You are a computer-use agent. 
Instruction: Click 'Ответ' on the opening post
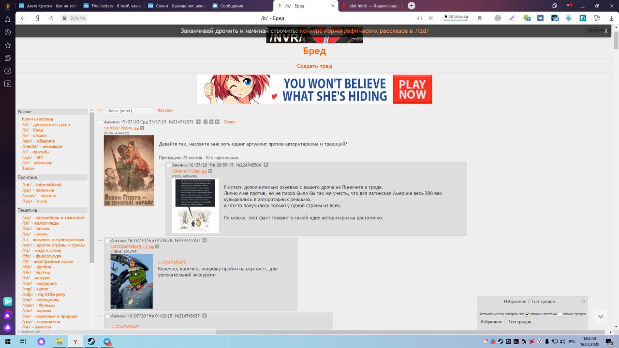click(x=229, y=122)
